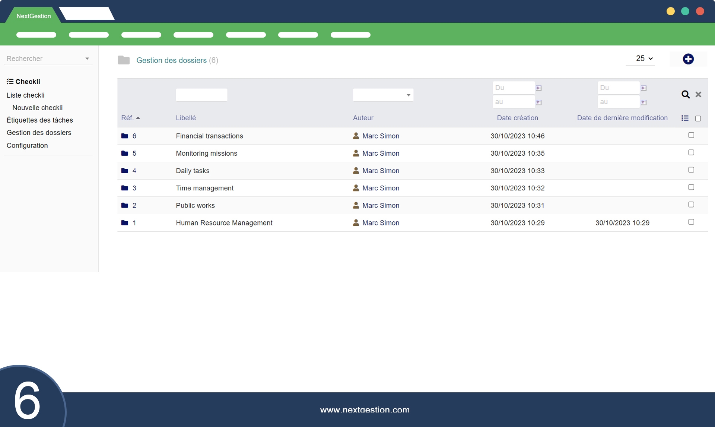
Task: Toggle the select-all checkbox in the header
Action: pos(698,118)
